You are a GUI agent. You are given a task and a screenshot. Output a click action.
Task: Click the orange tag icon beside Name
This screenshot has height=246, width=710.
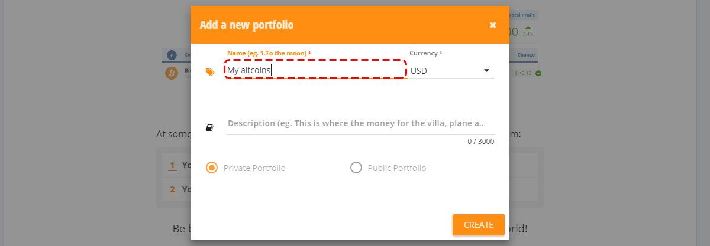coord(210,71)
